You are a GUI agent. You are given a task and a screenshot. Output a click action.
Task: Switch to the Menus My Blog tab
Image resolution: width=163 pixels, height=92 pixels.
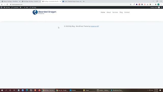(11, 2)
